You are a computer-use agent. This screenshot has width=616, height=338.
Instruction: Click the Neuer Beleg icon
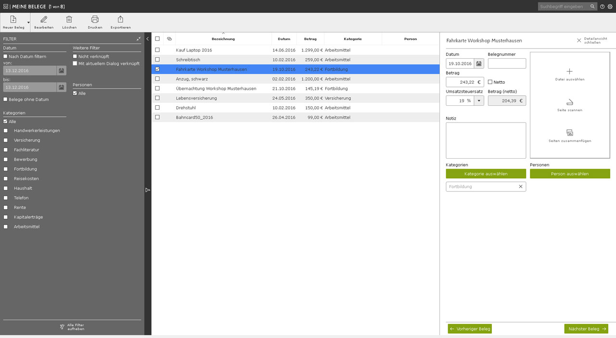click(x=13, y=20)
